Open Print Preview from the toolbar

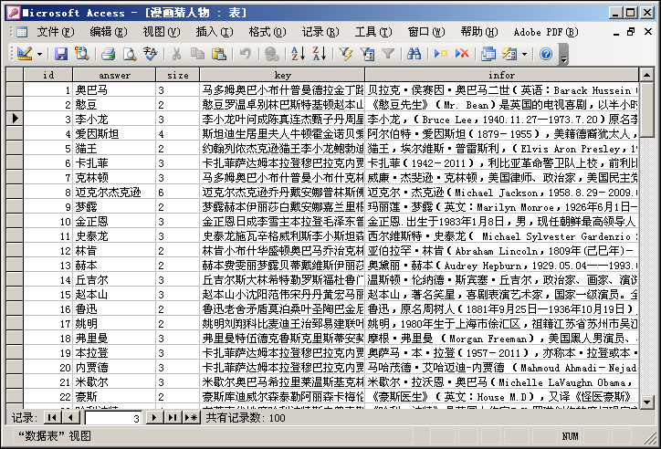tap(130, 54)
